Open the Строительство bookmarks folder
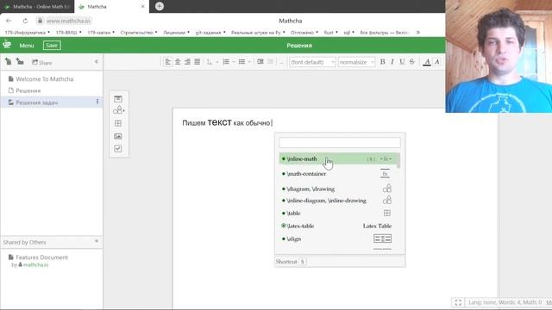The image size is (552, 310). click(139, 33)
